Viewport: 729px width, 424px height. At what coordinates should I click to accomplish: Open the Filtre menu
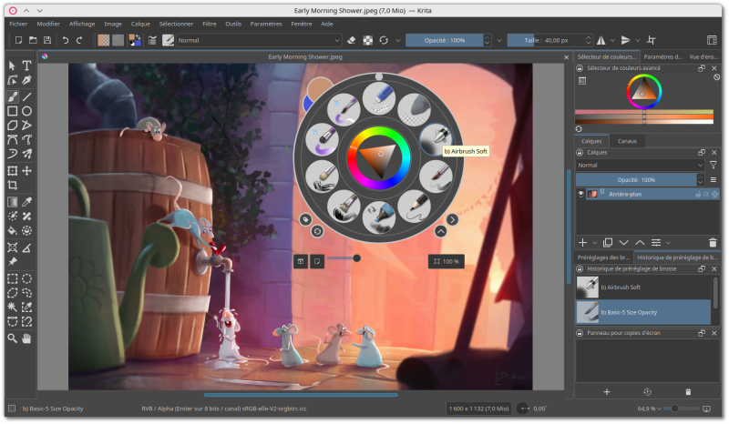click(210, 24)
